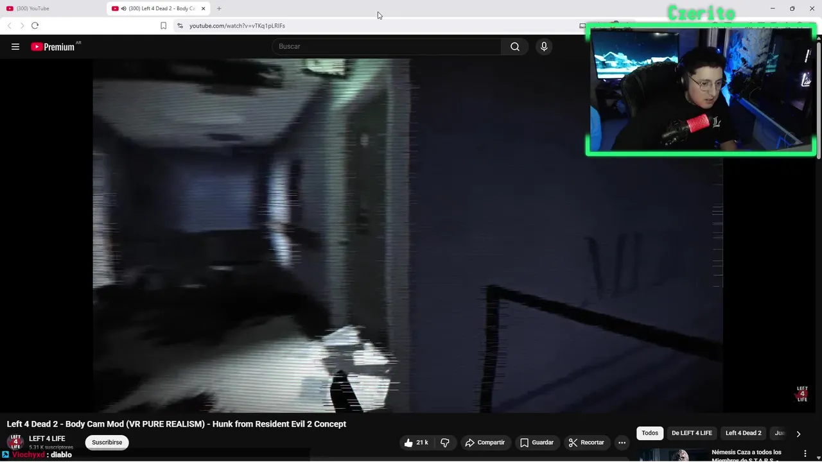Switch to the first "(300) YouTube" tab
822x462 pixels.
(x=53, y=8)
